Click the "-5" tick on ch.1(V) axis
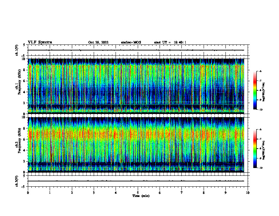The width and height of the screenshot is (279, 216). (24, 56)
